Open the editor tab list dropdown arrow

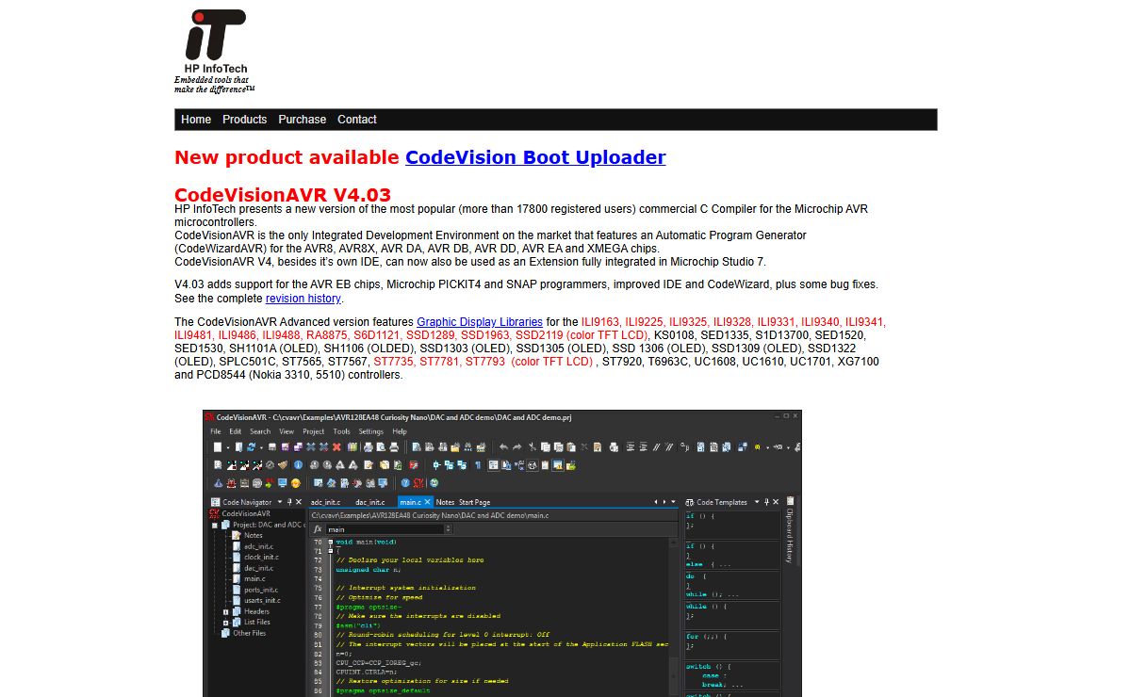[x=673, y=502]
